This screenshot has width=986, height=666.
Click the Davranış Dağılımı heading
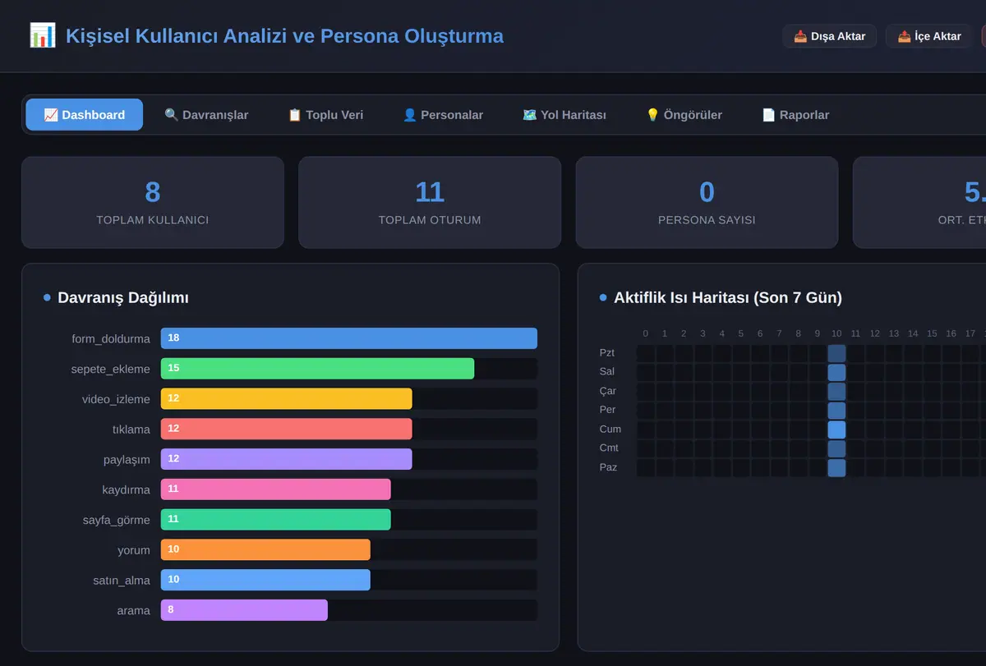tap(123, 297)
